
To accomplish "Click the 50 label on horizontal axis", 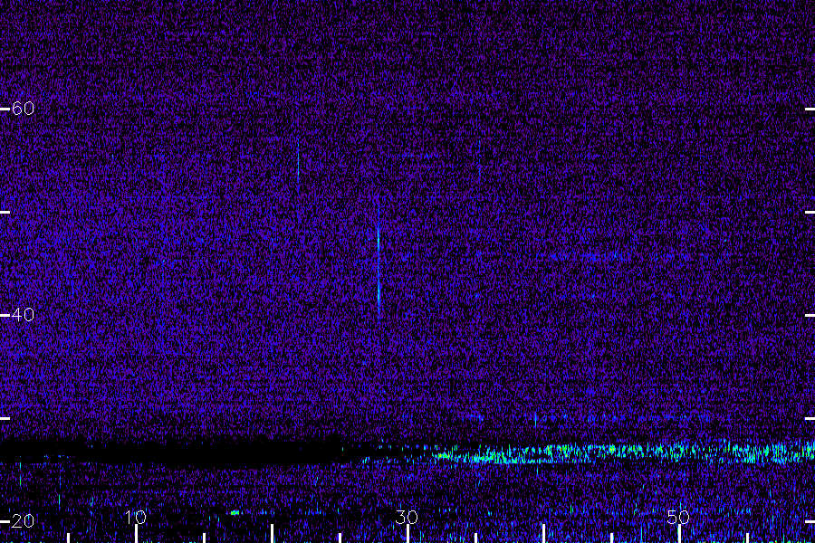I will (x=677, y=517).
